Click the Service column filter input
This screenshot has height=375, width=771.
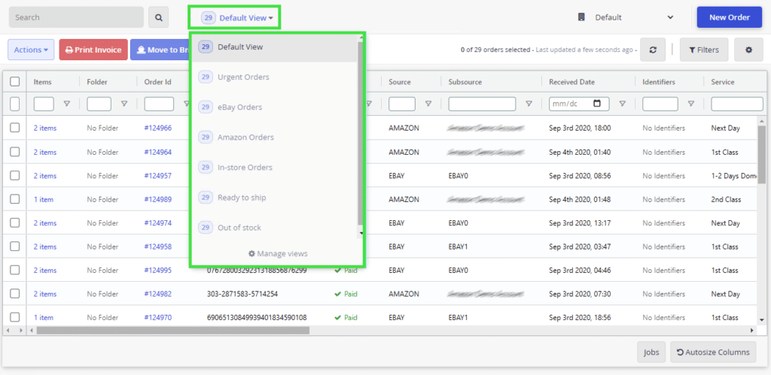[737, 104]
